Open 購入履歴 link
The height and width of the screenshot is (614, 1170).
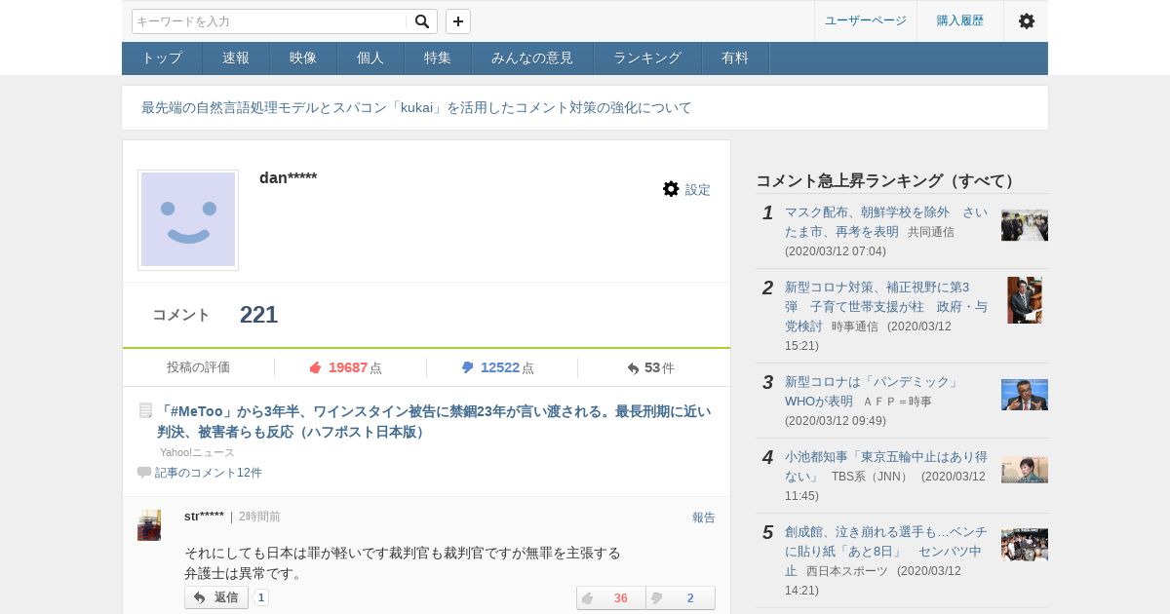click(960, 20)
